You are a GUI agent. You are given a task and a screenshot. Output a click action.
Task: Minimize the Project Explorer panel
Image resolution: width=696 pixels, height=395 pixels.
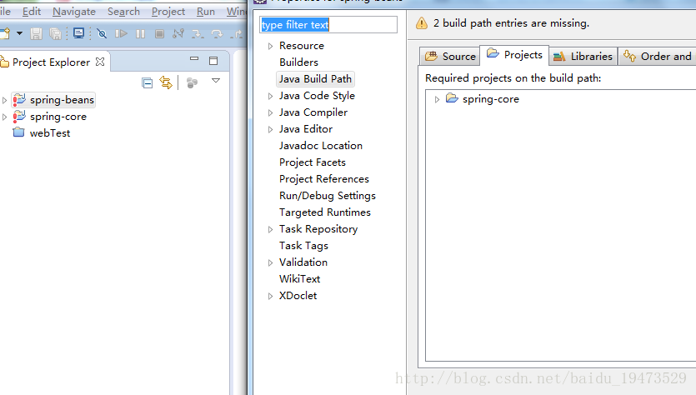point(194,58)
